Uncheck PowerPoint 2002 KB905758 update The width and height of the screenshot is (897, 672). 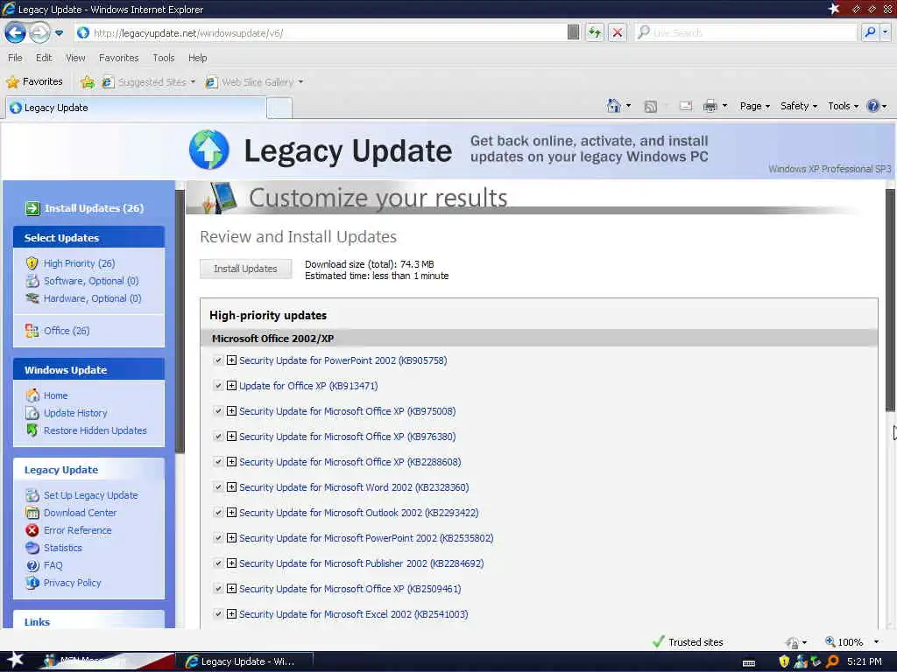pyautogui.click(x=218, y=360)
